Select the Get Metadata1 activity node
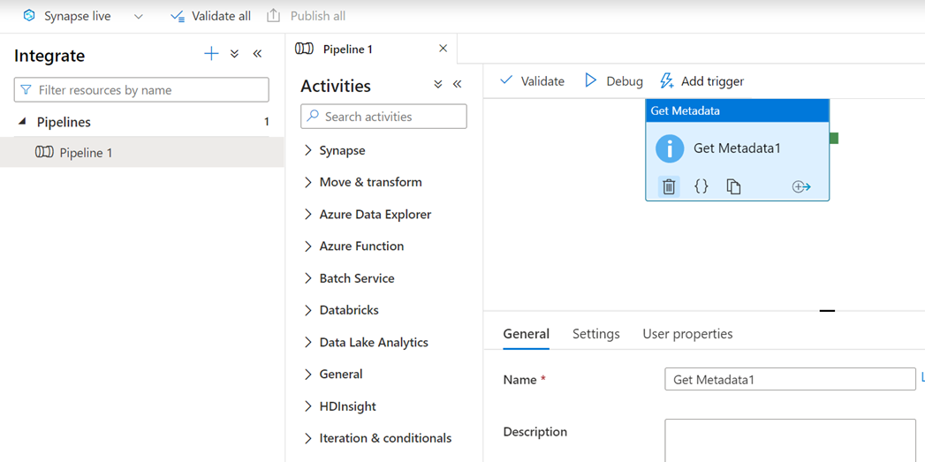The width and height of the screenshot is (925, 462). (738, 150)
